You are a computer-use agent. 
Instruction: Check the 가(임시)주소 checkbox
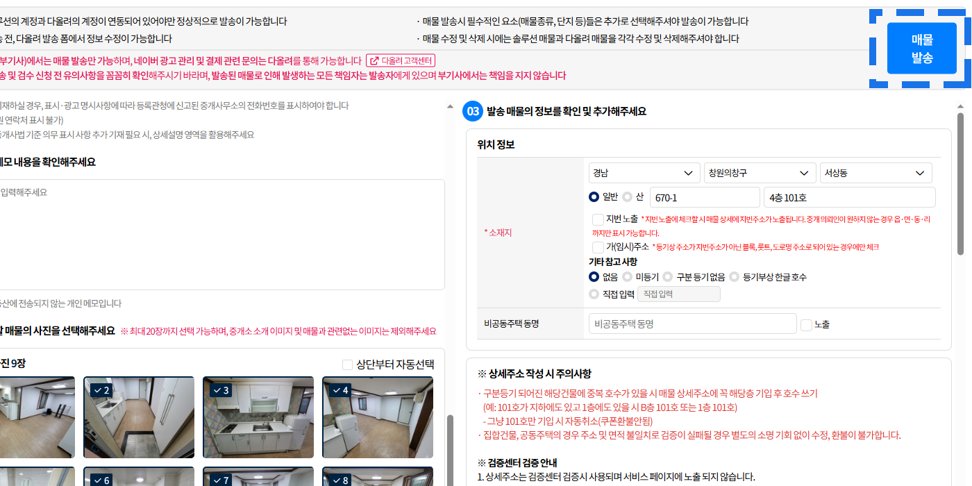tap(598, 246)
